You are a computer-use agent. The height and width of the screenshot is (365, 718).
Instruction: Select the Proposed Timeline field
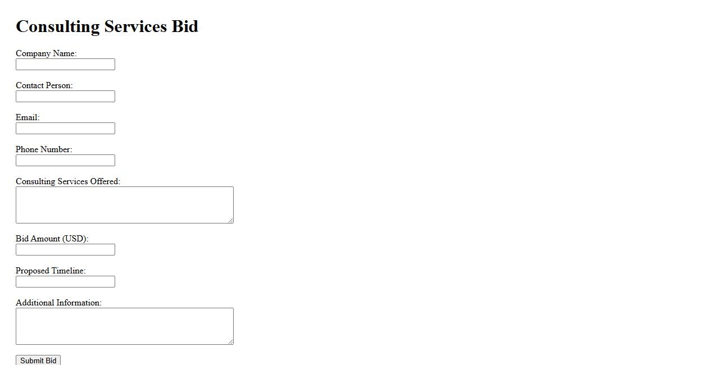coord(65,282)
